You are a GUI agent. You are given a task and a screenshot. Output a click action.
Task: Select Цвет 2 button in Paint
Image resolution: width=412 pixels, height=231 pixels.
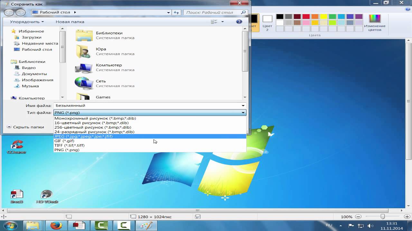click(267, 23)
